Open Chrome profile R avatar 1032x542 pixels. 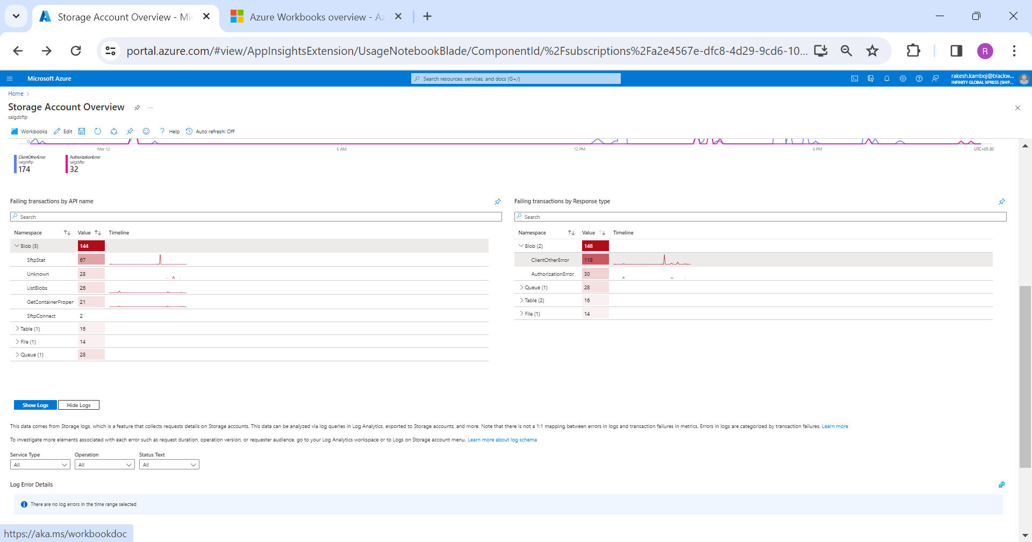tap(985, 51)
